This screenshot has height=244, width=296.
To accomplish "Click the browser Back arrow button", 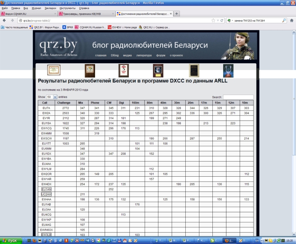I will tap(4, 20).
